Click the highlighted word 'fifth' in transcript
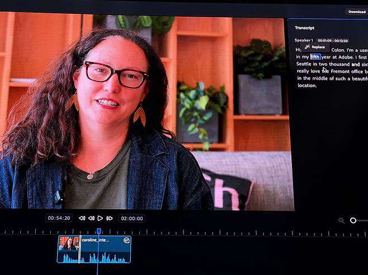 click(315, 57)
